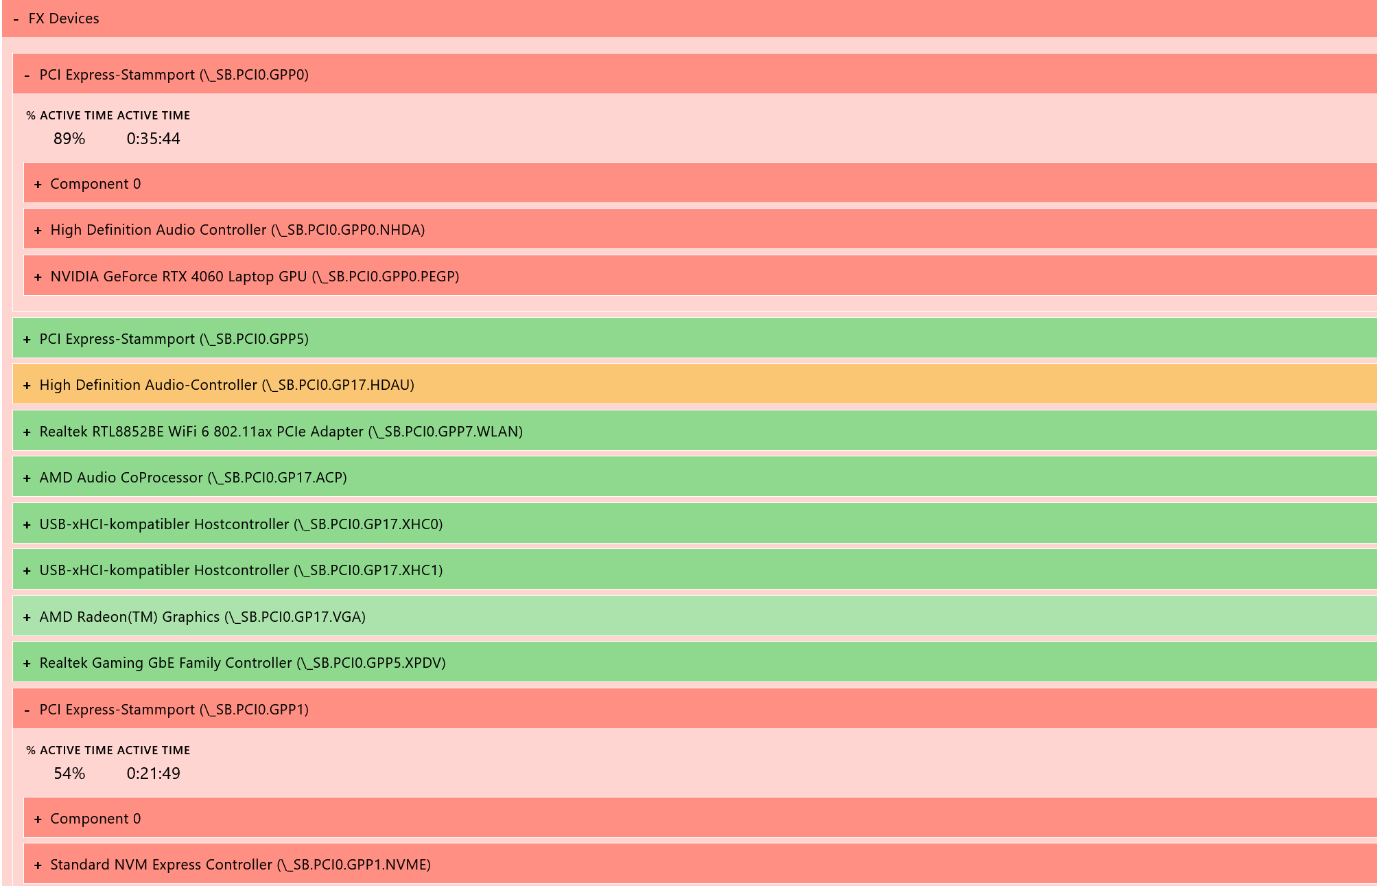Expand Component 0 under GPP0 port

(x=38, y=184)
